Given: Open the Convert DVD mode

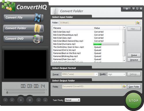Looking at the screenshot, I should [x=23, y=39].
